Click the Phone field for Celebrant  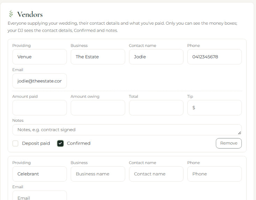[214, 174]
